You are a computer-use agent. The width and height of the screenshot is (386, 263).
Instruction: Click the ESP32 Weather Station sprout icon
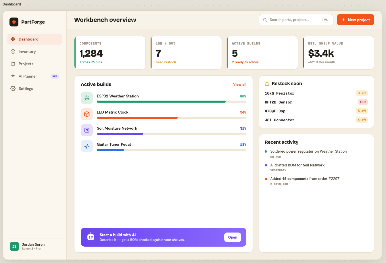tap(87, 98)
